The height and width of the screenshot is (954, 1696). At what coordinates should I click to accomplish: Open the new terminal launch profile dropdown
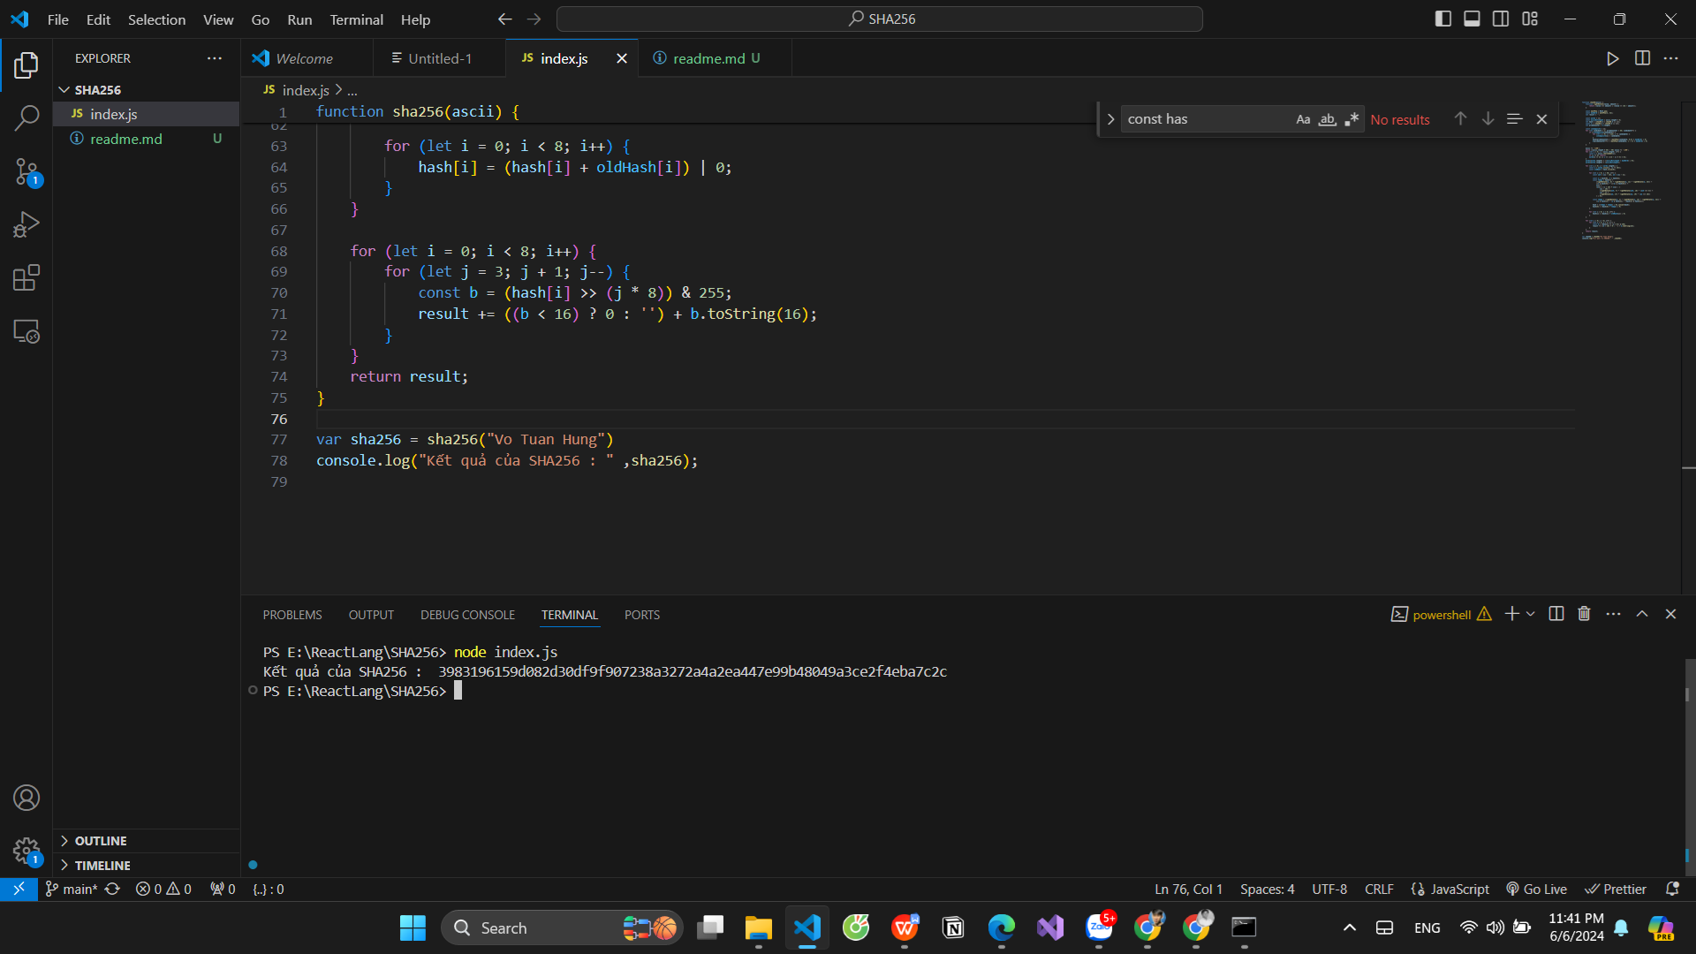pos(1531,614)
